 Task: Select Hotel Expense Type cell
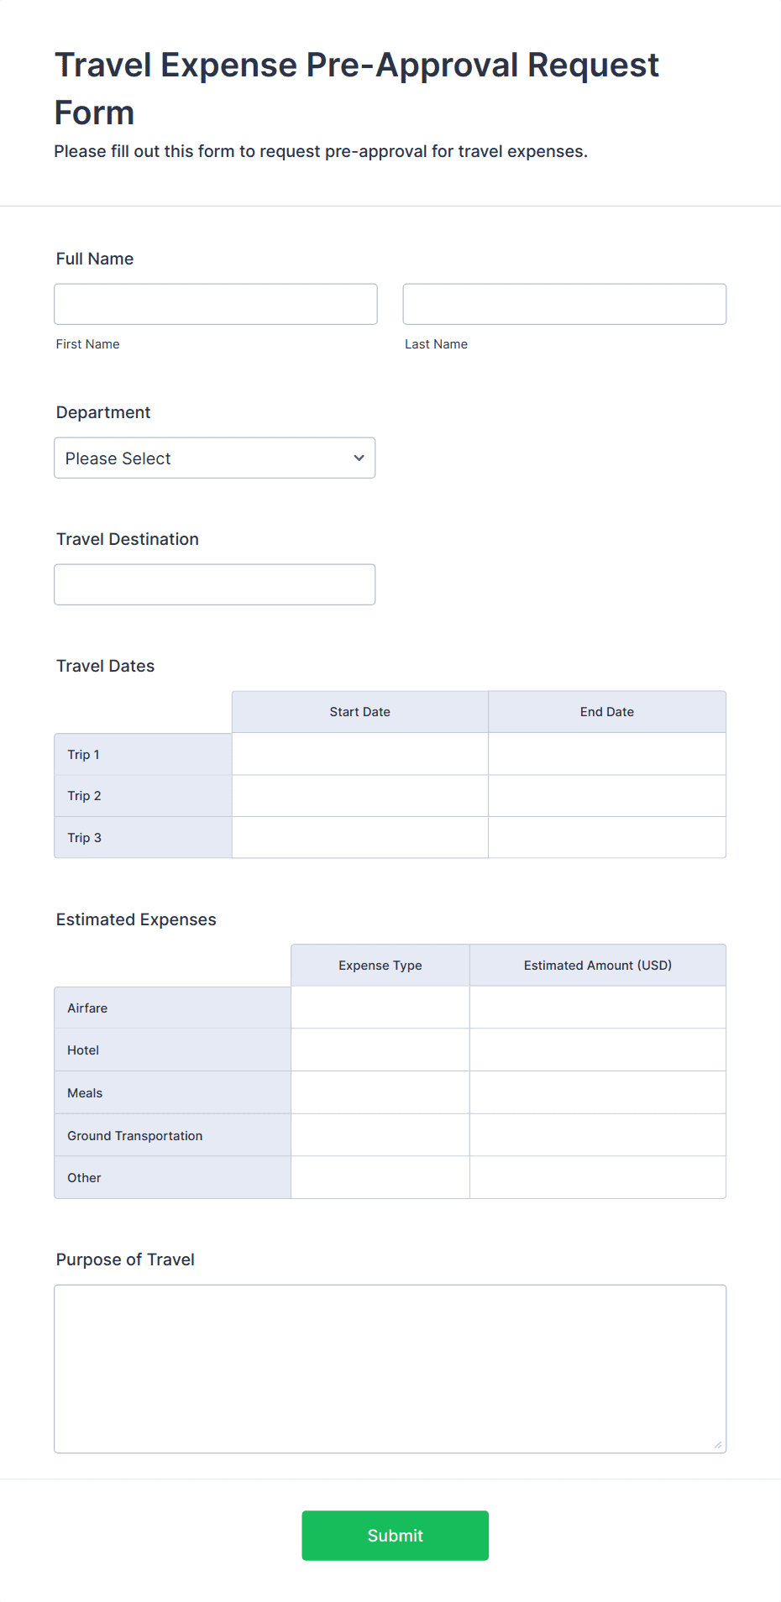(380, 1050)
